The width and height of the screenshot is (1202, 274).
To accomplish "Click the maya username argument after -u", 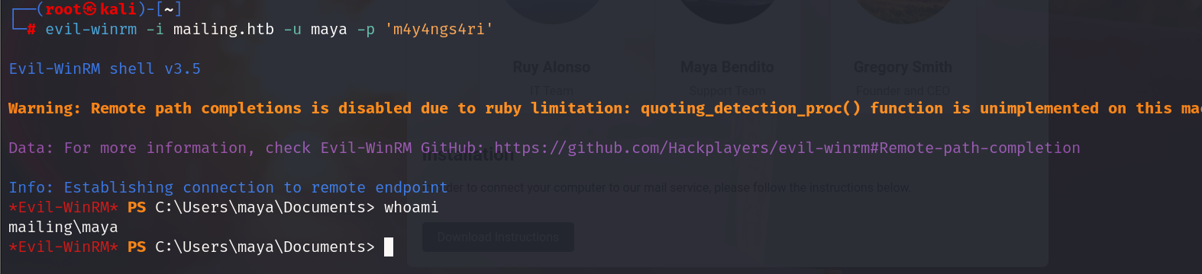I will (329, 29).
